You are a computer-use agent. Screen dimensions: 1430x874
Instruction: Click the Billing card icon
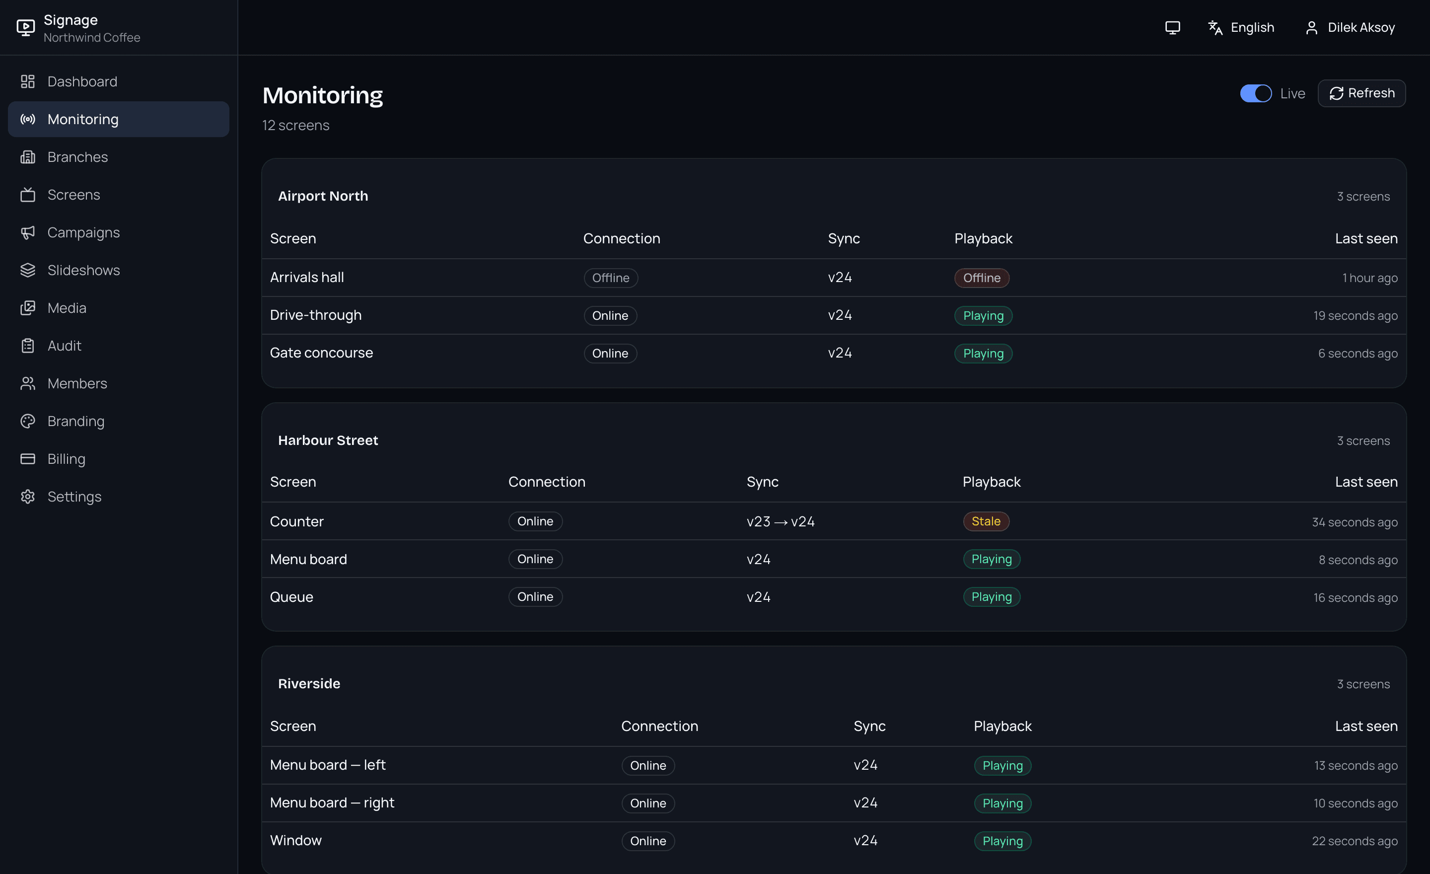(x=28, y=458)
